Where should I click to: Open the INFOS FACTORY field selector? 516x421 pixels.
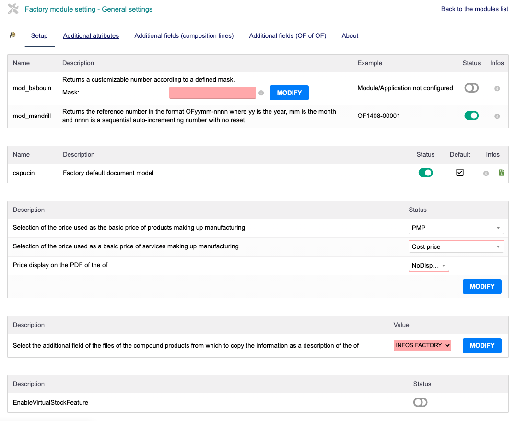(x=422, y=345)
